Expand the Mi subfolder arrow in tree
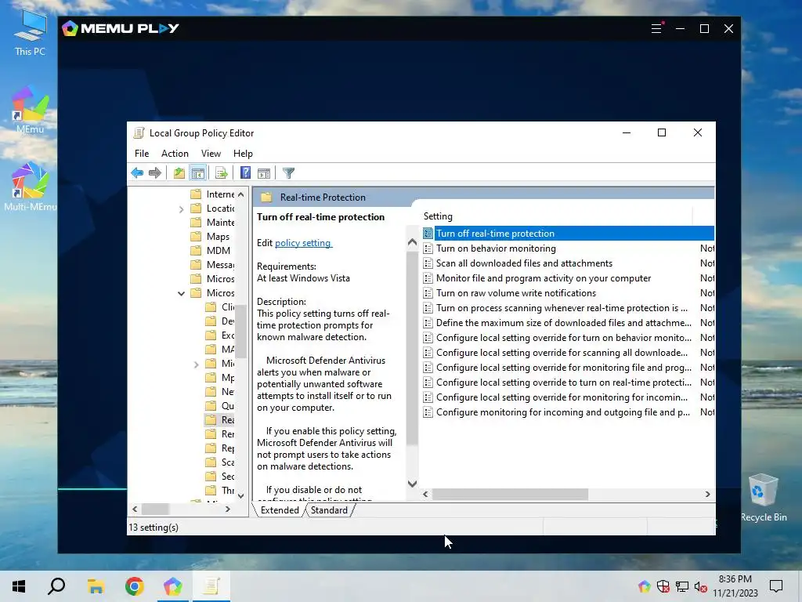The width and height of the screenshot is (802, 602). (197, 364)
